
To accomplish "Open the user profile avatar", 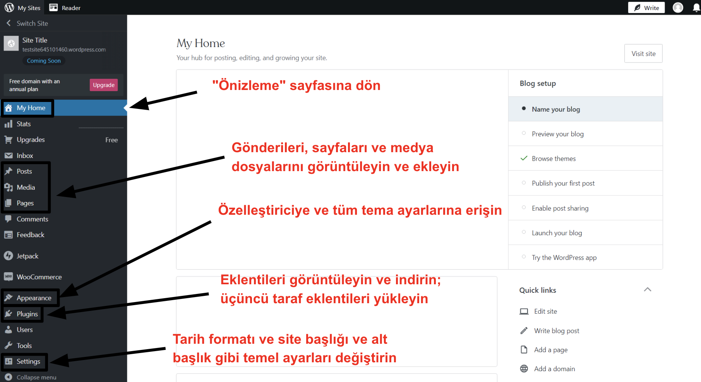I will click(678, 8).
